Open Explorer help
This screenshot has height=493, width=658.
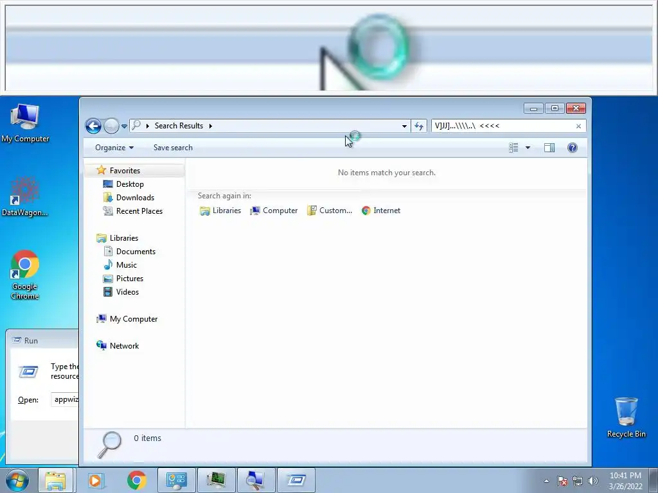573,148
